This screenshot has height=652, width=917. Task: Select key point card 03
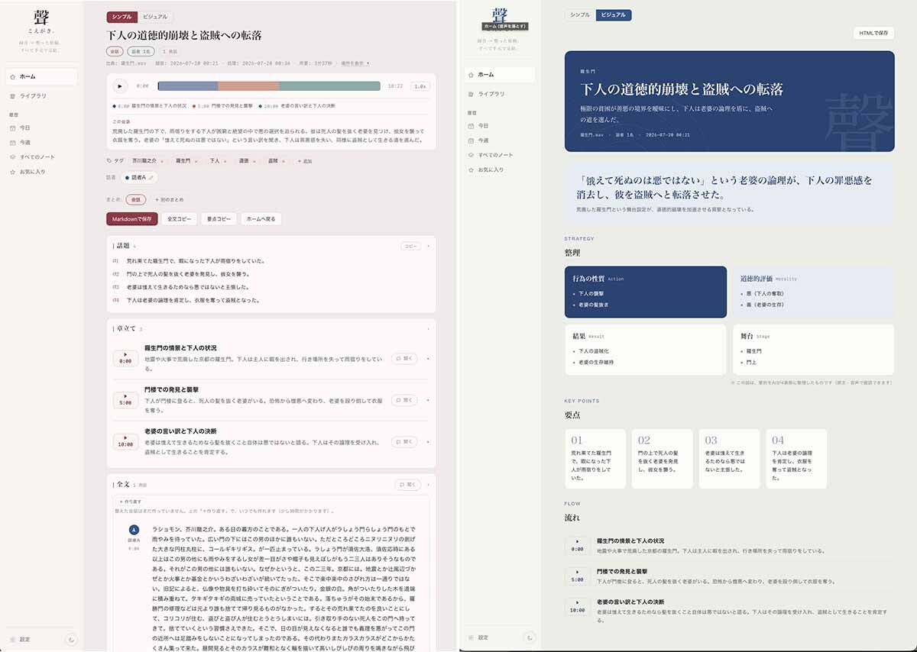point(729,458)
